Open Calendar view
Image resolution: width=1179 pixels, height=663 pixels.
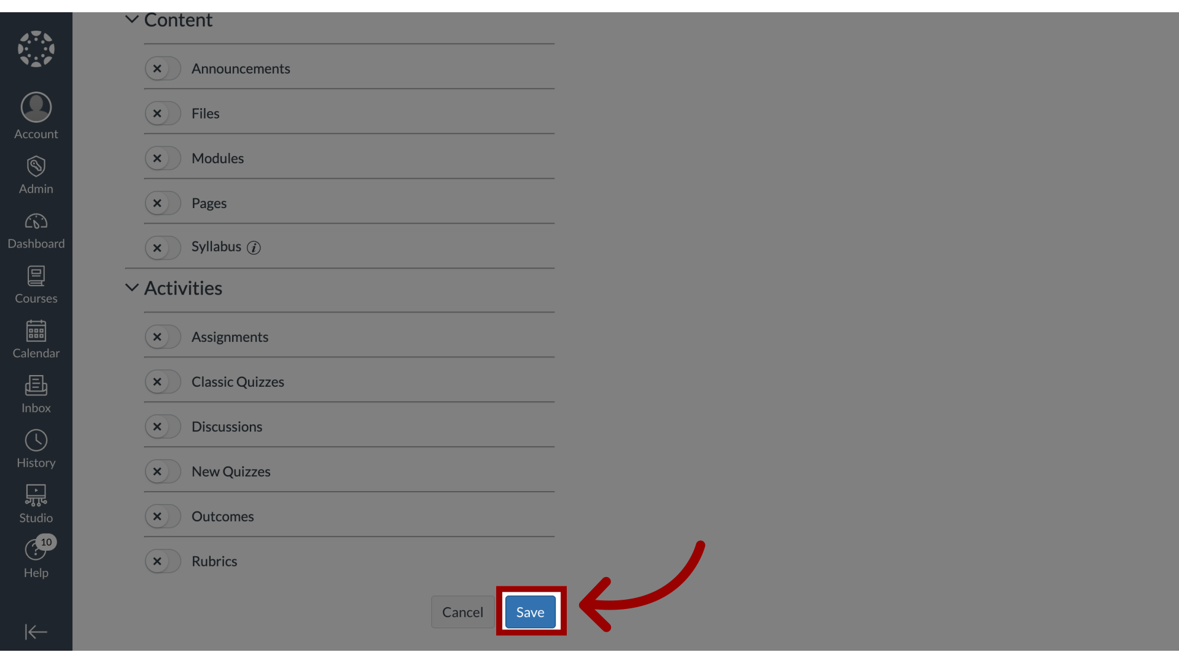pos(36,338)
